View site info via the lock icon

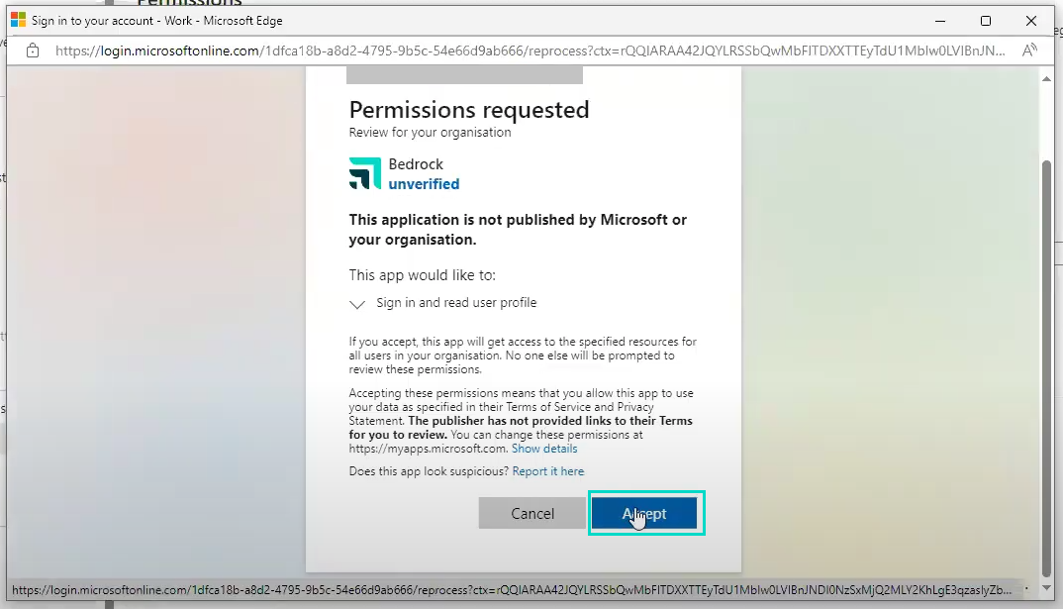coord(33,51)
